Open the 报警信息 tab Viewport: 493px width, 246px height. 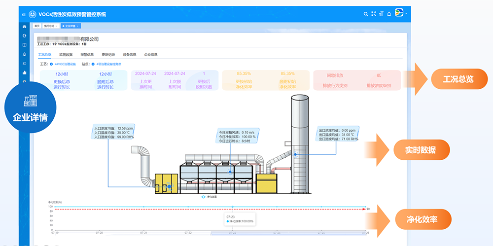87,55
